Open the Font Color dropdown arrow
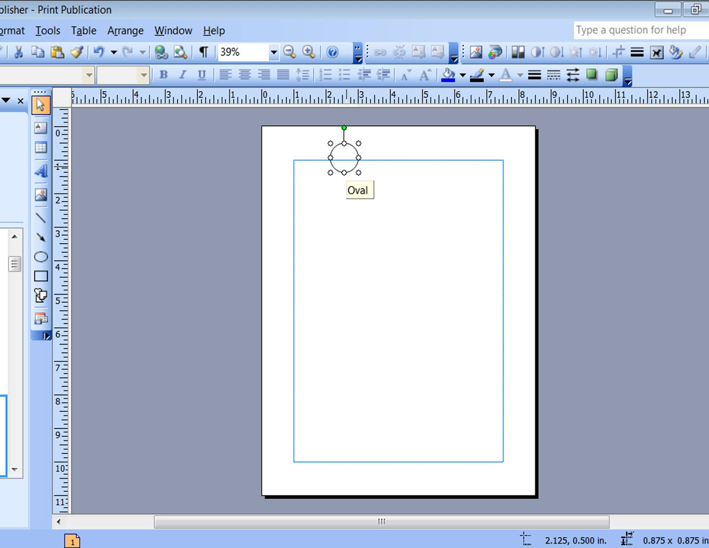Viewport: 709px width, 548px height. [x=519, y=75]
